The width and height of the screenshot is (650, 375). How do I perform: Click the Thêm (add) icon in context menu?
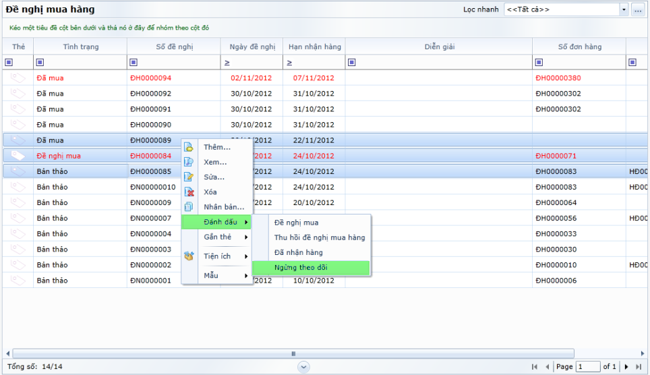[189, 147]
